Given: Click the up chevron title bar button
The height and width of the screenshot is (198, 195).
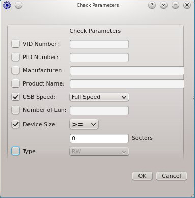Looking at the screenshot, I should 175,5.
